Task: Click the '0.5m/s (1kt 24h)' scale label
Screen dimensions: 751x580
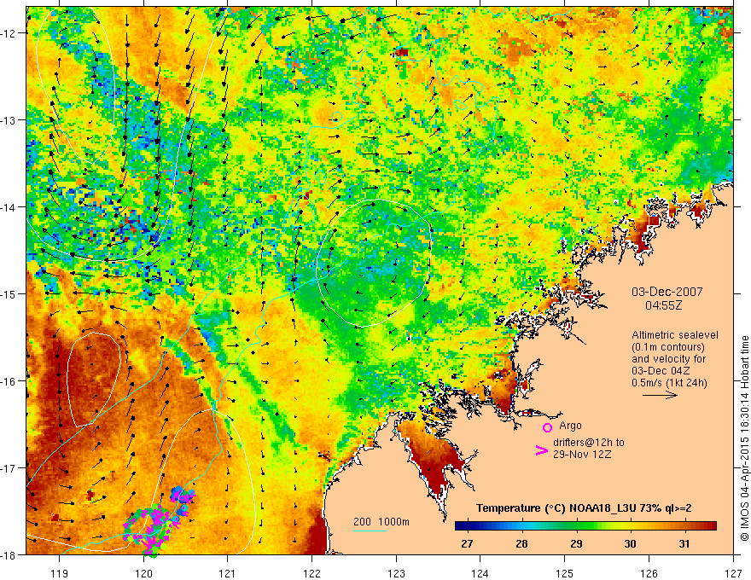Action: click(x=670, y=383)
